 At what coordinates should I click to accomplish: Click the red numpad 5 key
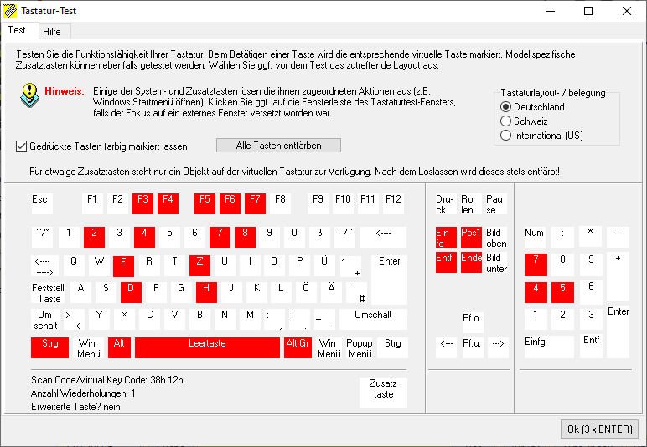563,292
